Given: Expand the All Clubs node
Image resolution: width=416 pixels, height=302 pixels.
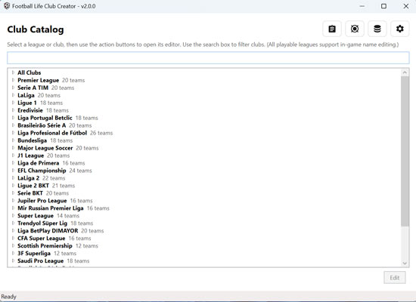Looking at the screenshot, I should (13, 72).
